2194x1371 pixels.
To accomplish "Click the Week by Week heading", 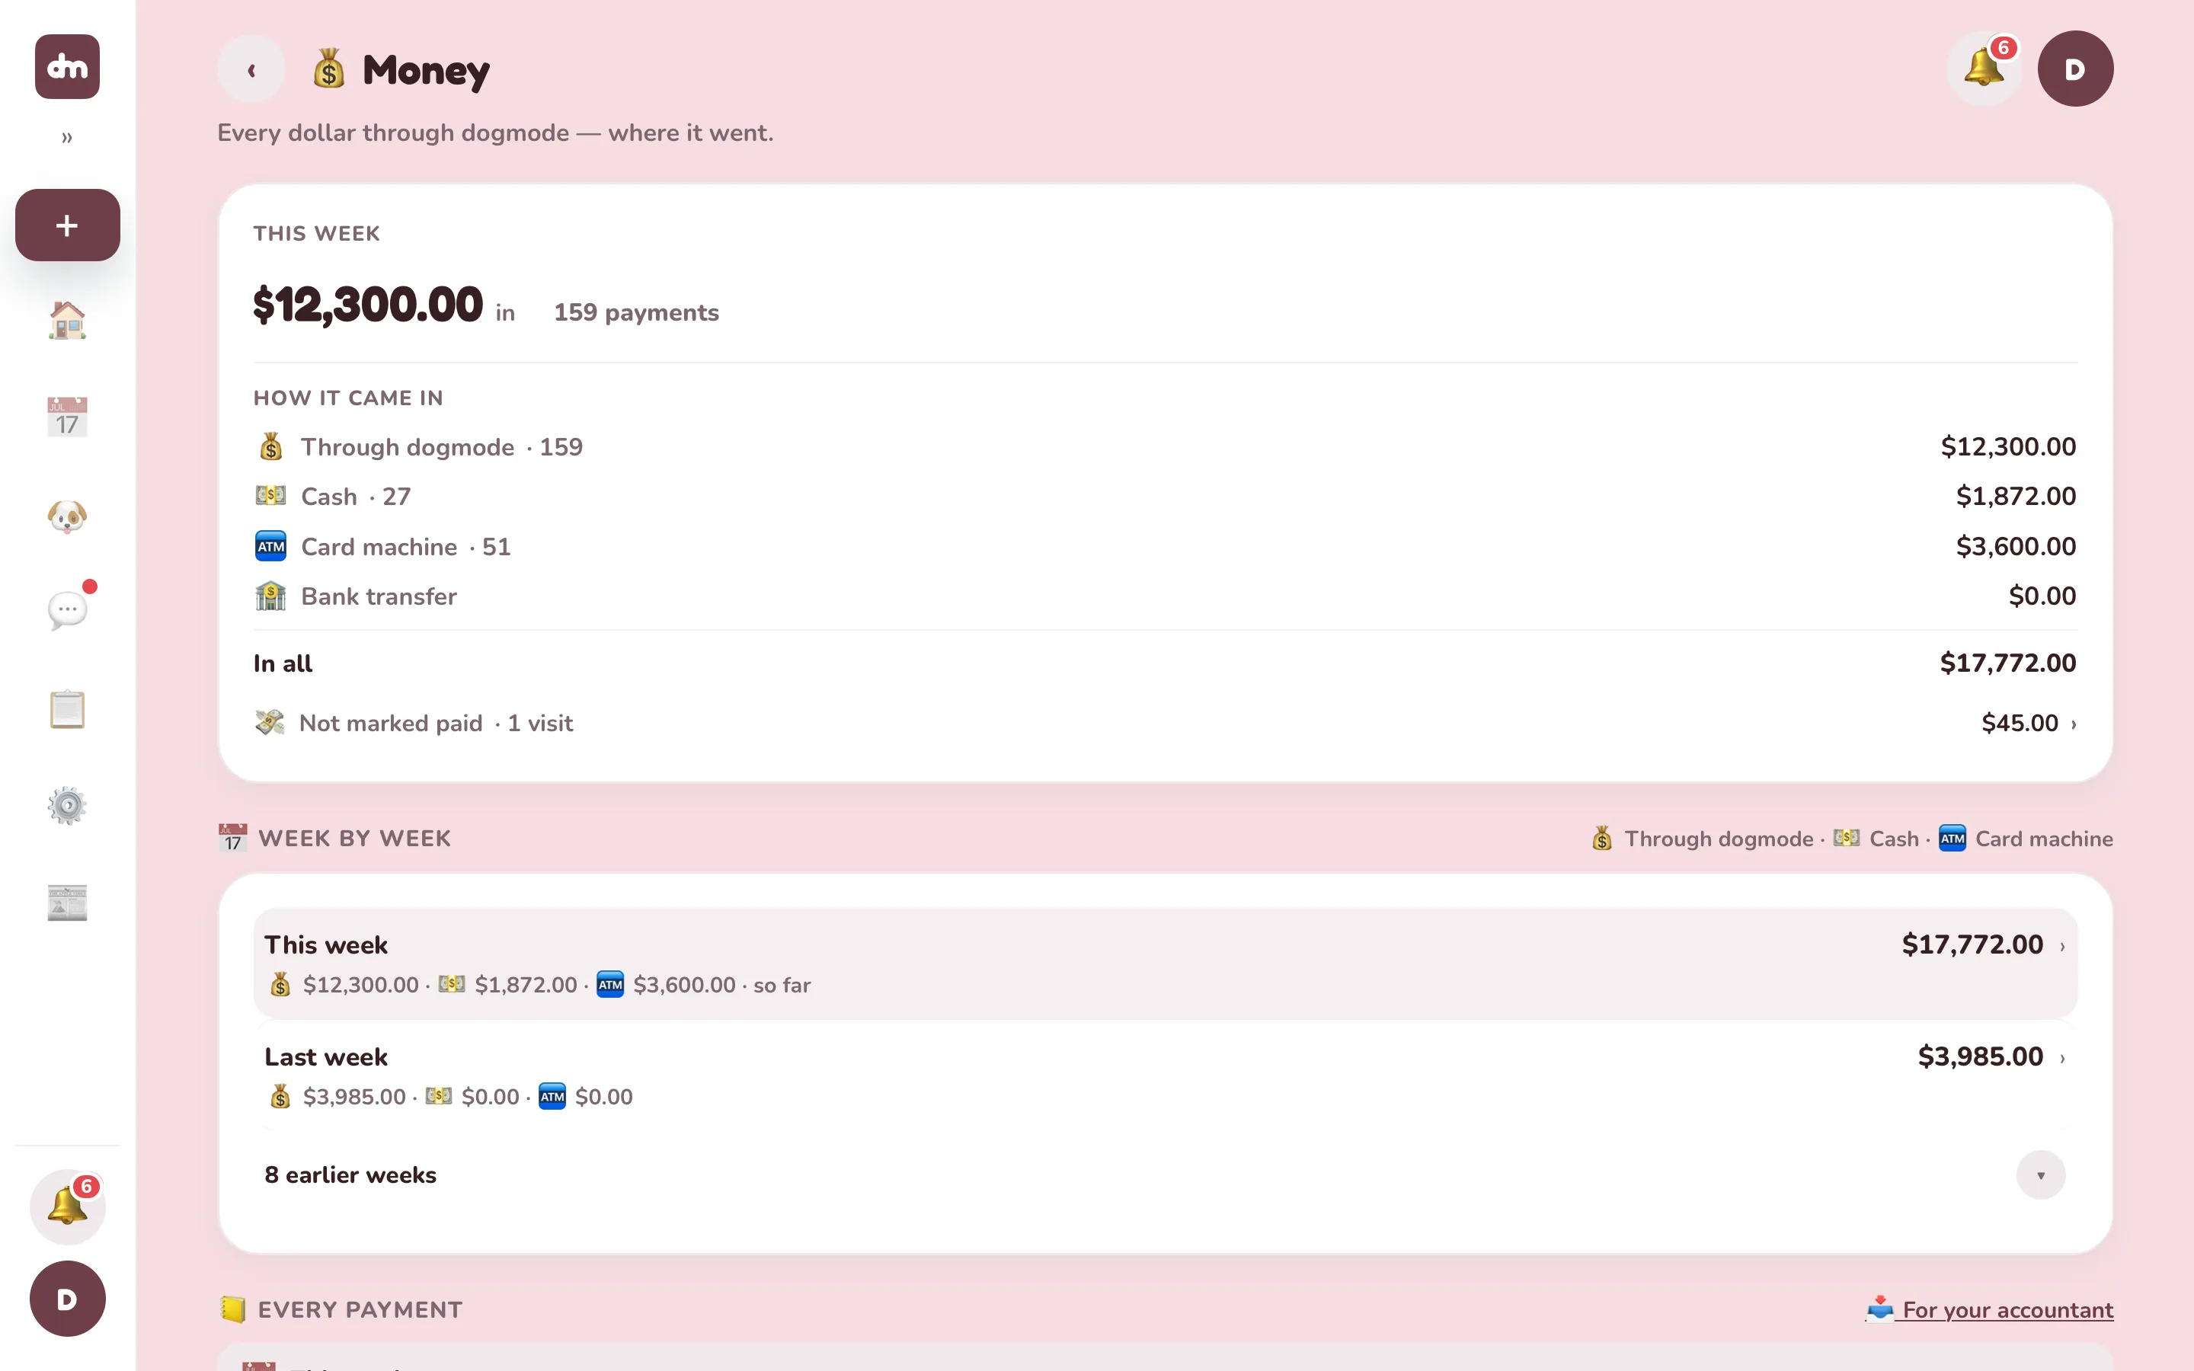I will click(x=354, y=839).
